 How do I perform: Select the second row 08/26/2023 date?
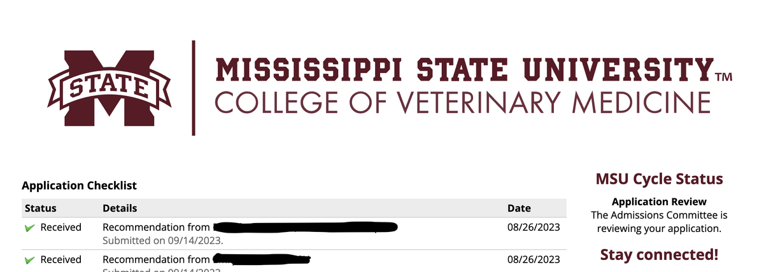point(534,259)
